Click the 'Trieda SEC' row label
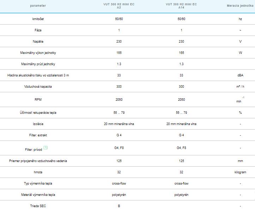The image size is (255, 211). [38, 206]
